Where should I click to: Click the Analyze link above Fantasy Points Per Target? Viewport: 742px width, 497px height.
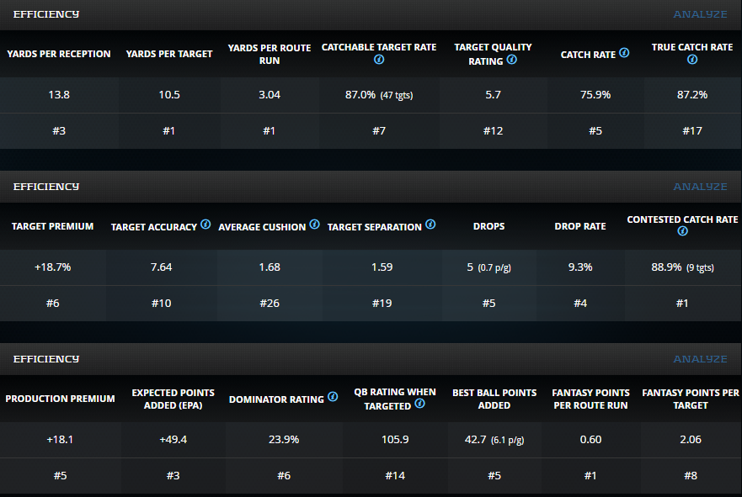(x=700, y=359)
